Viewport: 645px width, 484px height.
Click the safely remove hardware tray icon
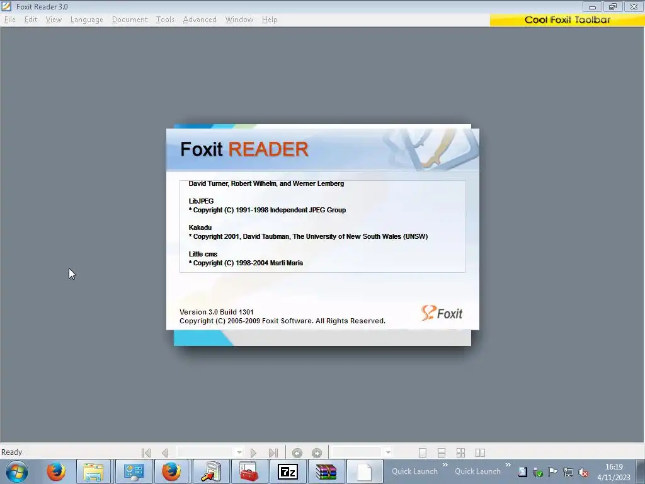[538, 472]
